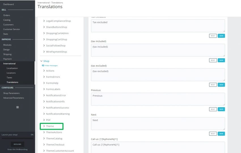Click the (tax included) text area
Image resolution: width=241 pixels, height=153 pixels.
158,50
